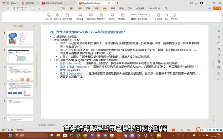Open the 动画 (Animation) ribbon tab

click(96, 8)
